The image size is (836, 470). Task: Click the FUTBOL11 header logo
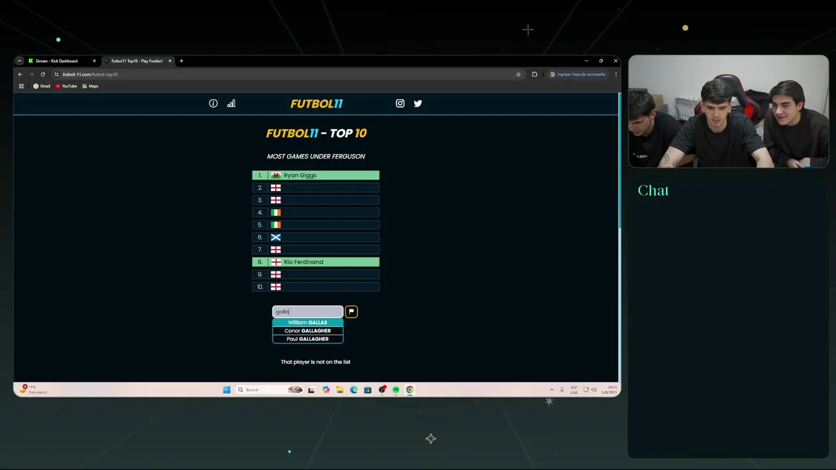[317, 103]
